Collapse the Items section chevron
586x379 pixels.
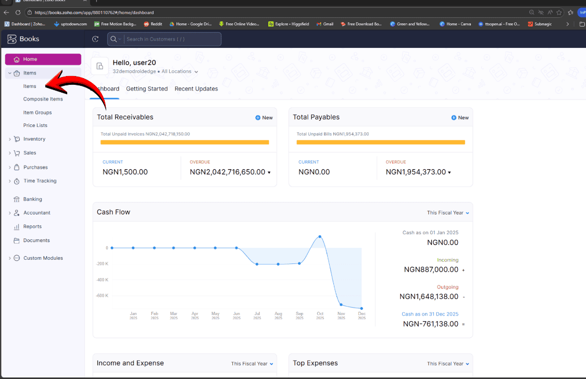[9, 73]
